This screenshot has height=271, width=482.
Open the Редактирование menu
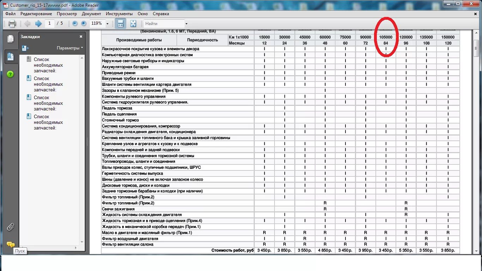[x=36, y=14]
